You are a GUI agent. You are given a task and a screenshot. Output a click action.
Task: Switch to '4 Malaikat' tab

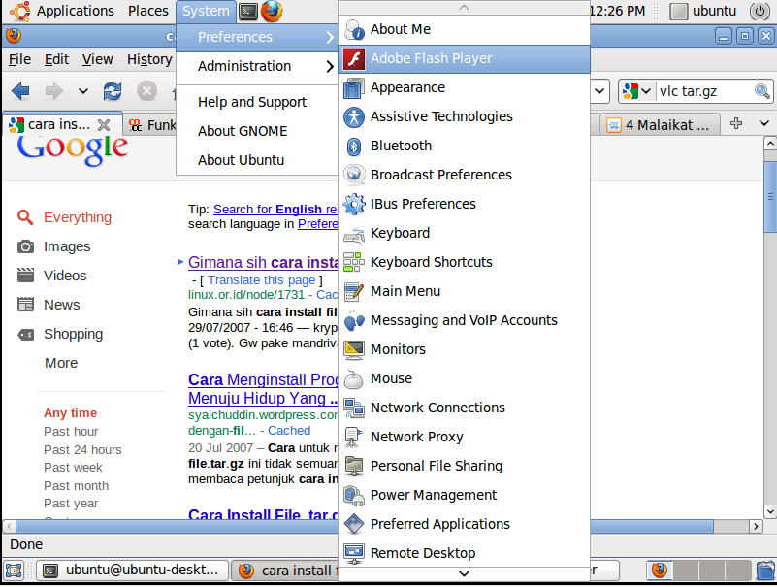click(659, 125)
